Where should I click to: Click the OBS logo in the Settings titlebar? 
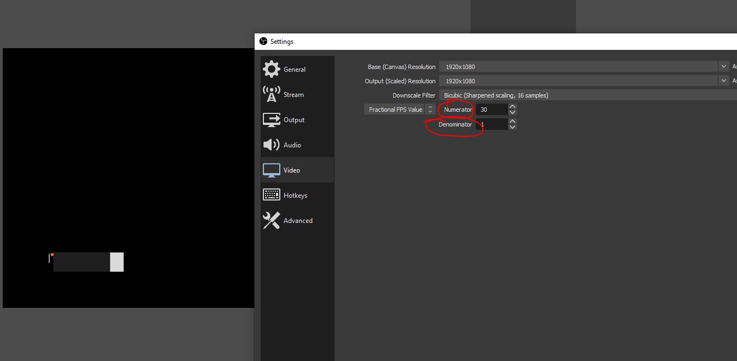click(263, 41)
